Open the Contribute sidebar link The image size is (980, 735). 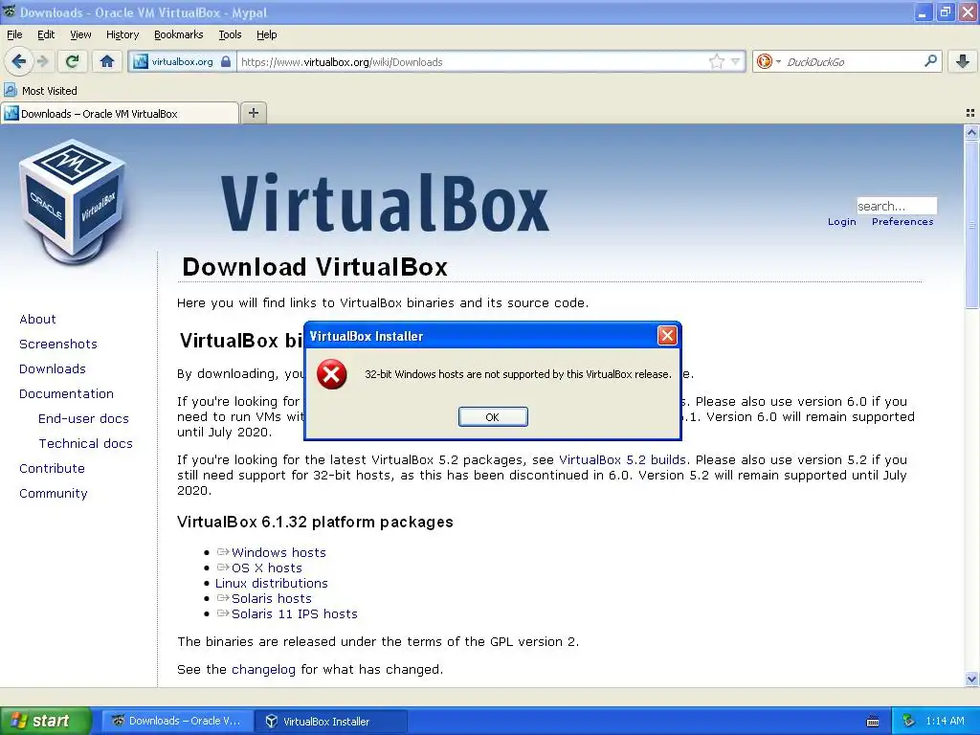point(52,469)
